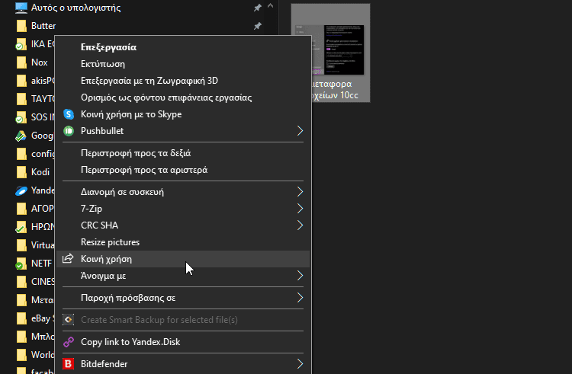Click the greyed Smart Backup icon
Image resolution: width=572 pixels, height=374 pixels.
[x=69, y=320]
